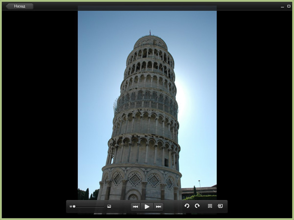
Task: Click the Leaning Tower photo
Action: [x=147, y=122]
